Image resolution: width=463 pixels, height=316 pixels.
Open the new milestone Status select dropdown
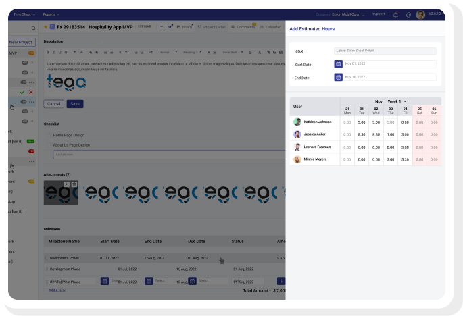click(x=247, y=281)
